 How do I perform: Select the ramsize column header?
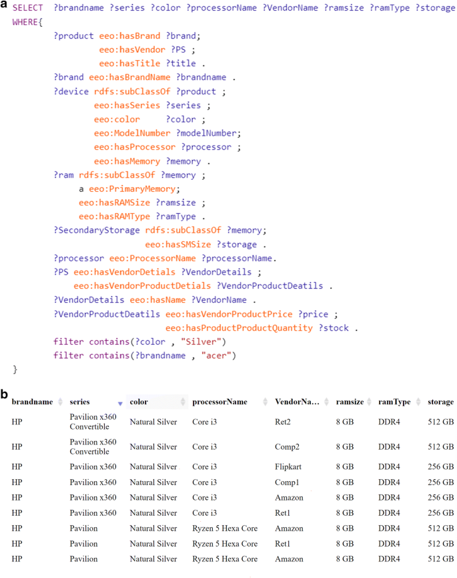point(350,402)
